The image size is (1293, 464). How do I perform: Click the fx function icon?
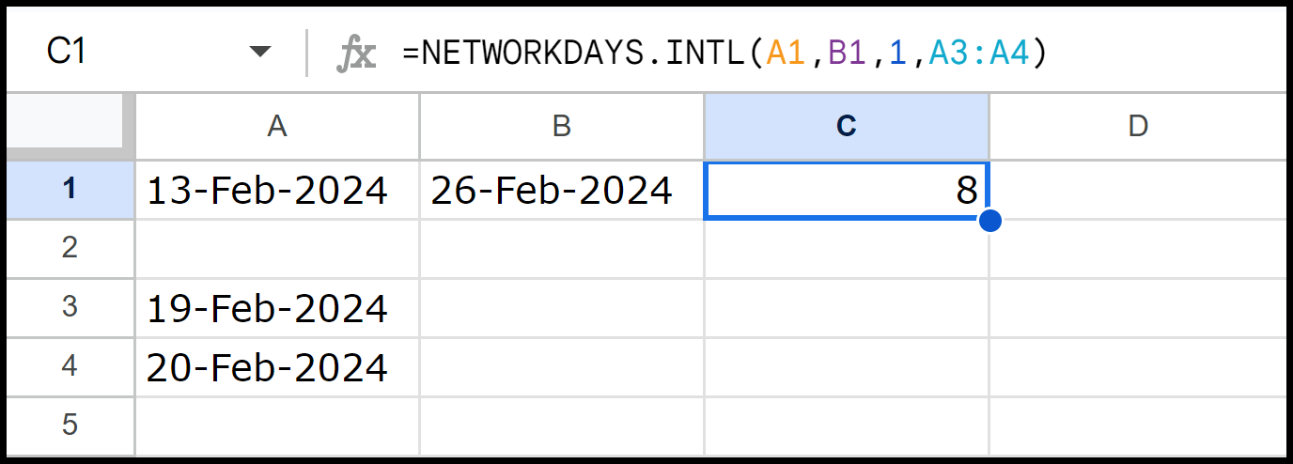coord(356,54)
